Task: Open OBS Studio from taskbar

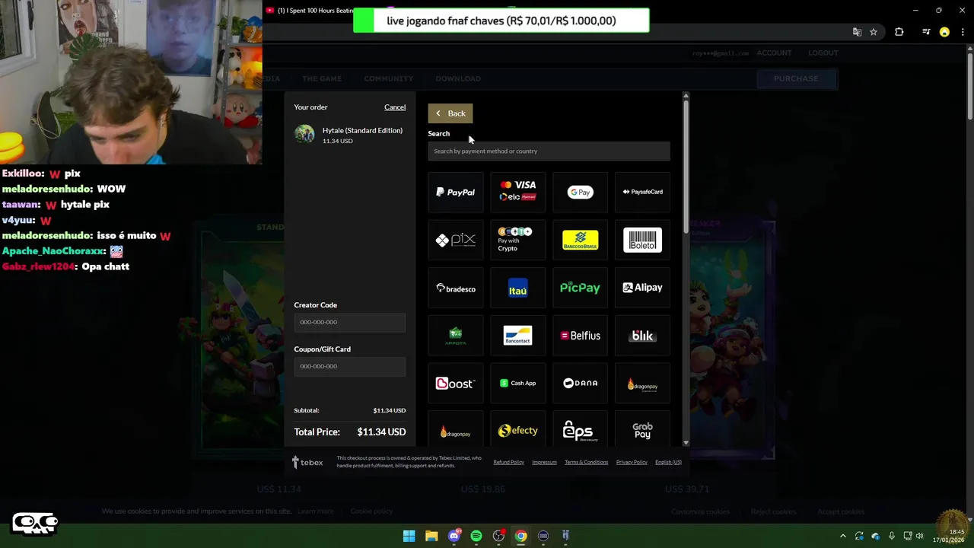Action: 498,536
